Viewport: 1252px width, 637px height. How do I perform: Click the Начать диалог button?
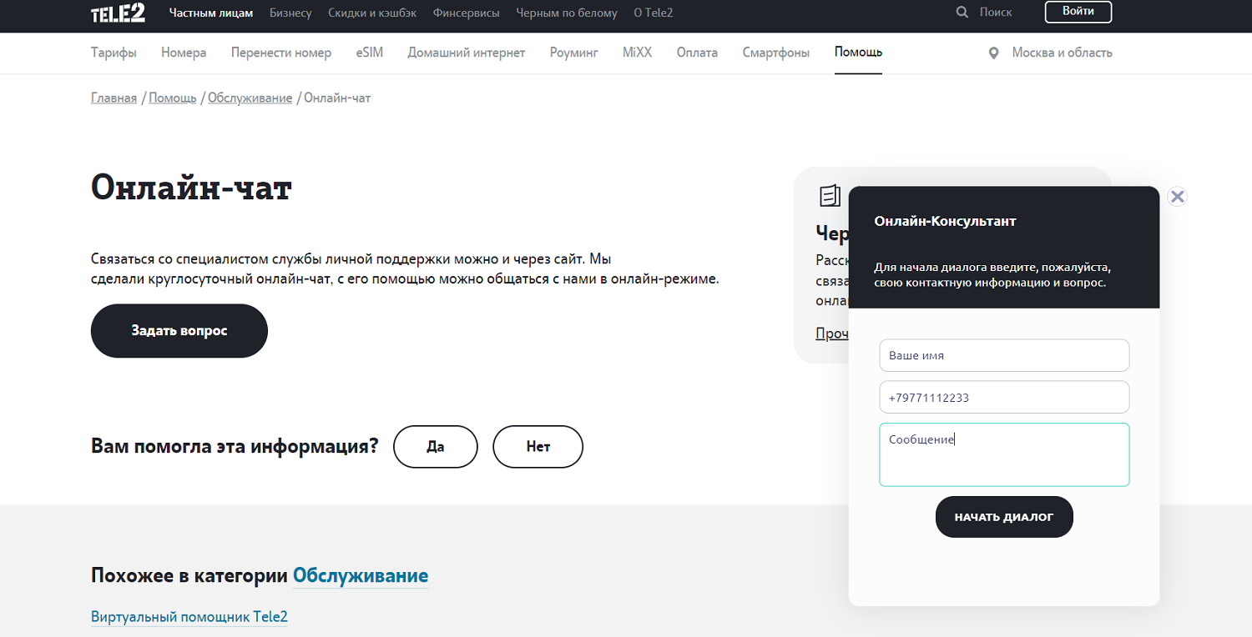1004,517
